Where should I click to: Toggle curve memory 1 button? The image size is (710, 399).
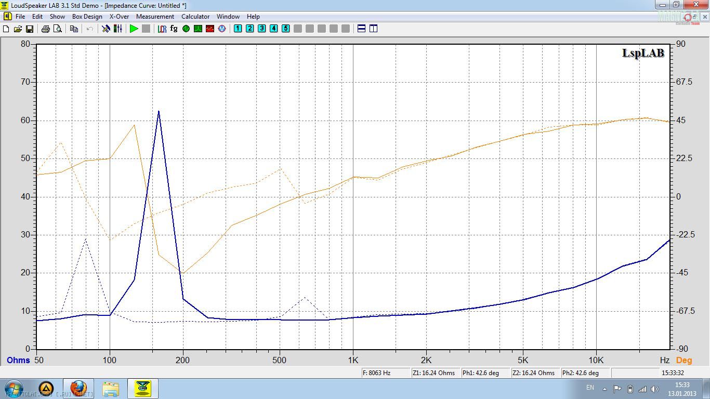[x=238, y=29]
